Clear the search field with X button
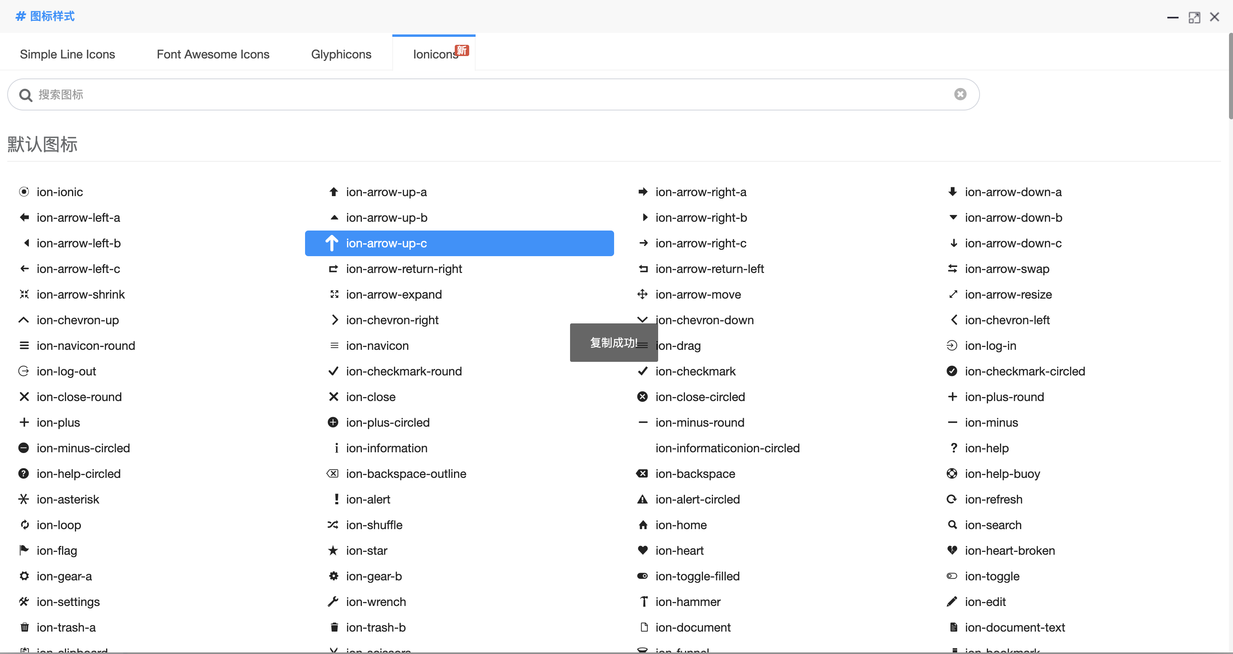 click(x=960, y=94)
